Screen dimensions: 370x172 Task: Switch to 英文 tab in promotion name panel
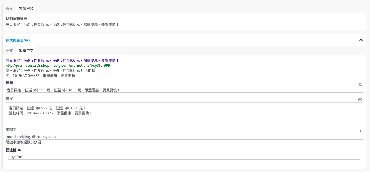pyautogui.click(x=9, y=8)
